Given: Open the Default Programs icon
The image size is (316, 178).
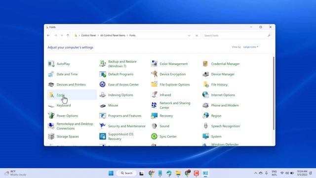Looking at the screenshot, I should [103, 74].
